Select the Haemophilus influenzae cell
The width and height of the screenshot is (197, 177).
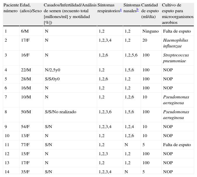(x=175, y=43)
